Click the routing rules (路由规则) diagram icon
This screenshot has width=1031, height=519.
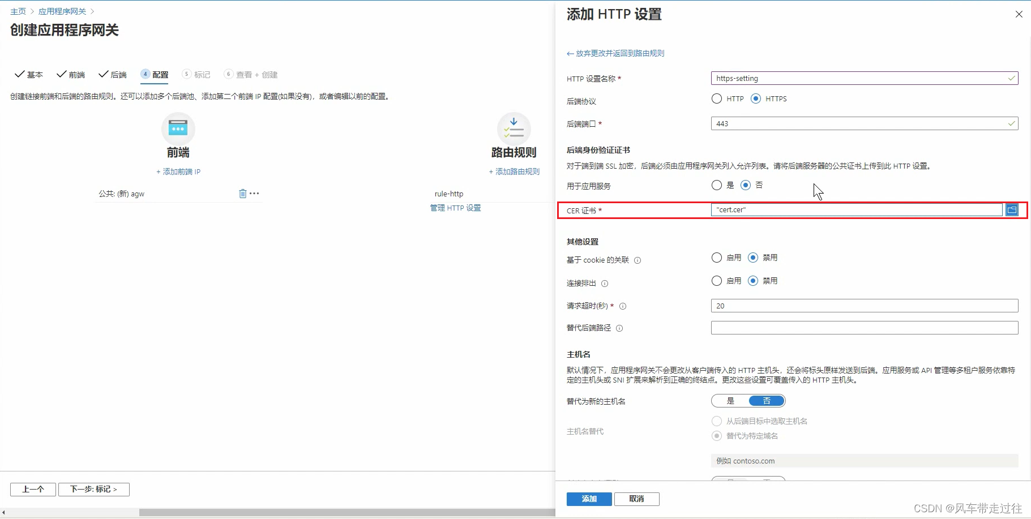pyautogui.click(x=514, y=129)
